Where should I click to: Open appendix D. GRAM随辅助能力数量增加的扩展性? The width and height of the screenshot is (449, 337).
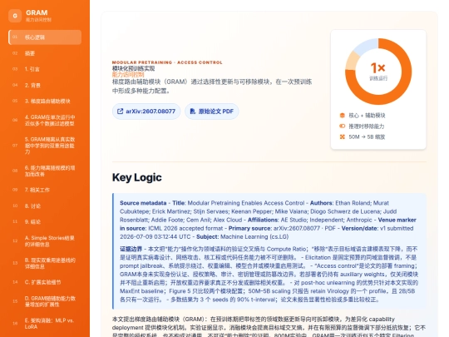click(x=45, y=301)
